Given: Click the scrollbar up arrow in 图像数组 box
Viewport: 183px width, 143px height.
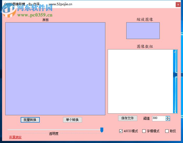Looking at the screenshot, I should click(175, 52).
